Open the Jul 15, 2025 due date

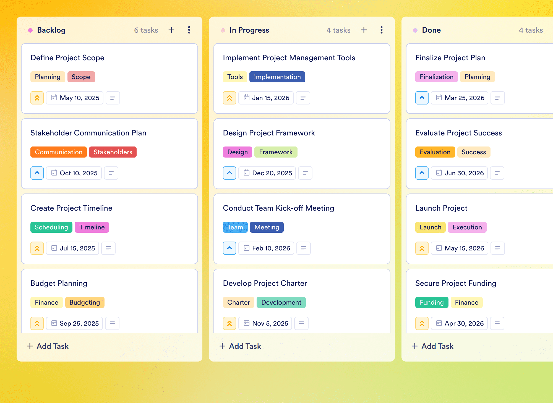pyautogui.click(x=72, y=248)
